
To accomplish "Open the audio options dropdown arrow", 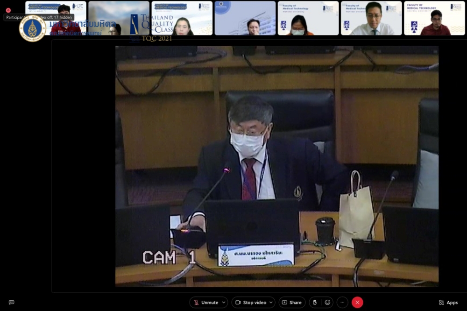I will [223, 303].
